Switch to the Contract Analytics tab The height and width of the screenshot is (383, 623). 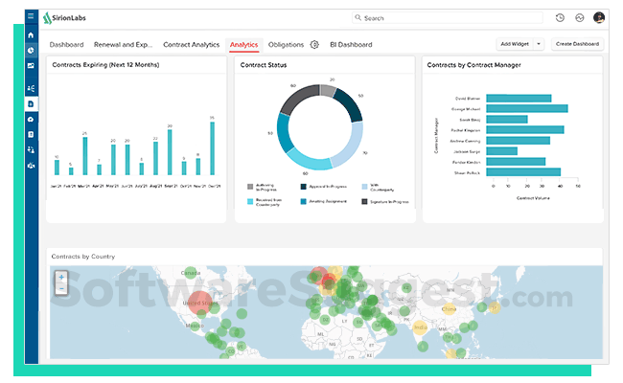click(x=191, y=44)
